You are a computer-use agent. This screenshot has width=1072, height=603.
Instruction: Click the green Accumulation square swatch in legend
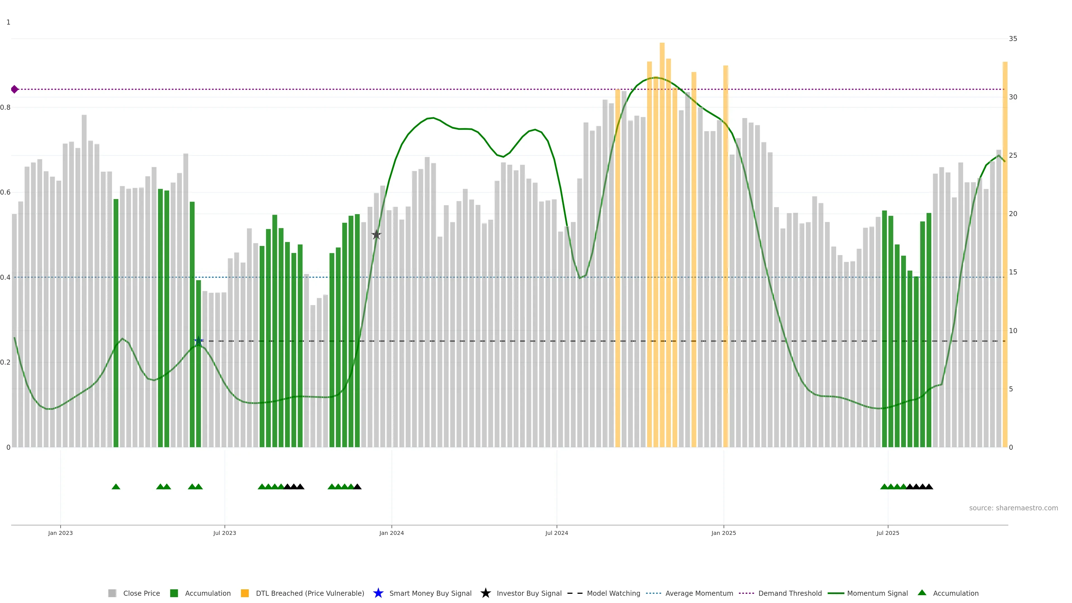click(x=174, y=594)
